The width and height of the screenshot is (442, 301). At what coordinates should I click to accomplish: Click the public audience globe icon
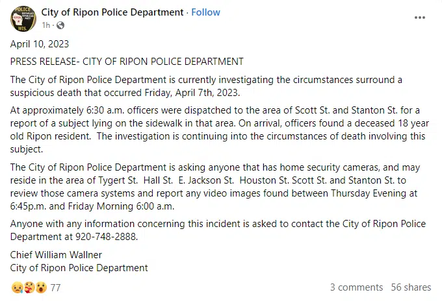point(60,25)
